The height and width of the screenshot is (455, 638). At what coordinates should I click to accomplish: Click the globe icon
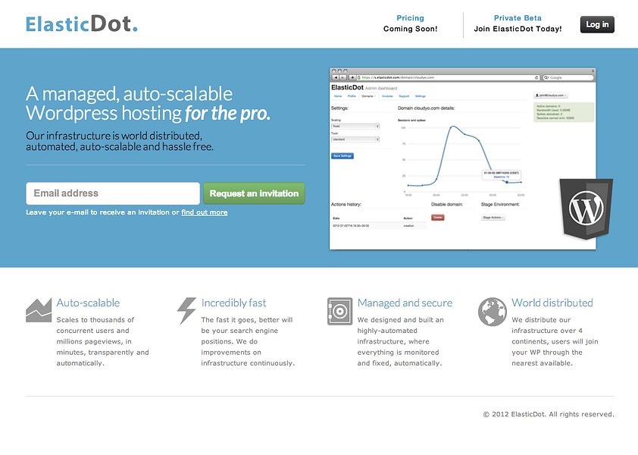click(x=493, y=312)
